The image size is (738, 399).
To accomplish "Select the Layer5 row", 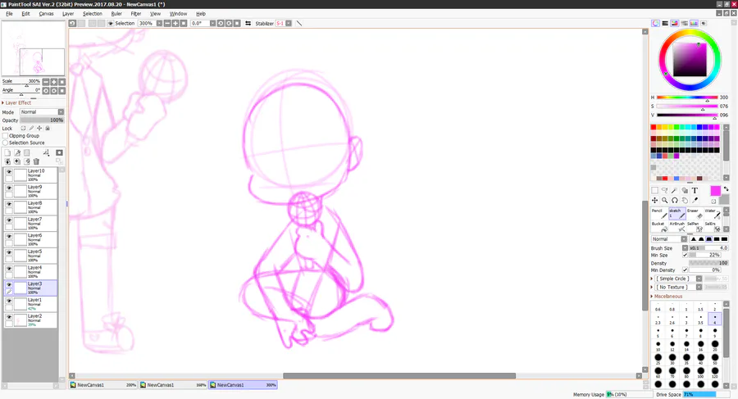I will click(x=31, y=256).
